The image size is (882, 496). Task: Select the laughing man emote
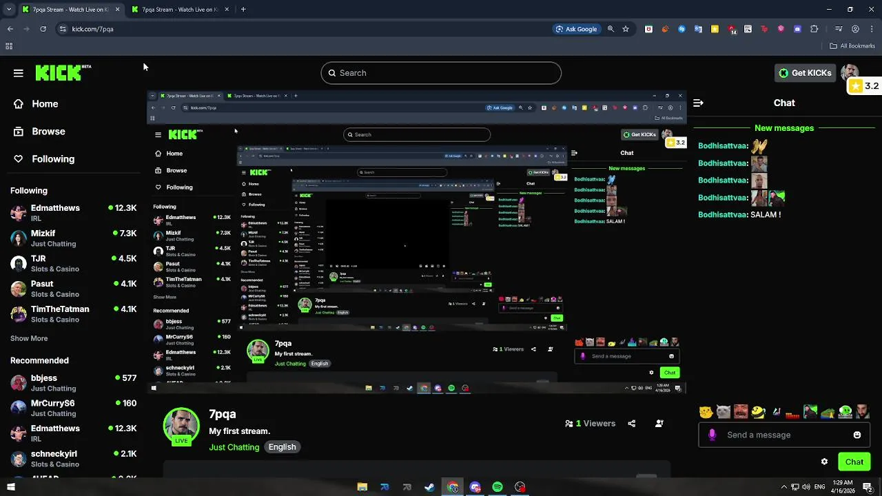[x=741, y=412]
